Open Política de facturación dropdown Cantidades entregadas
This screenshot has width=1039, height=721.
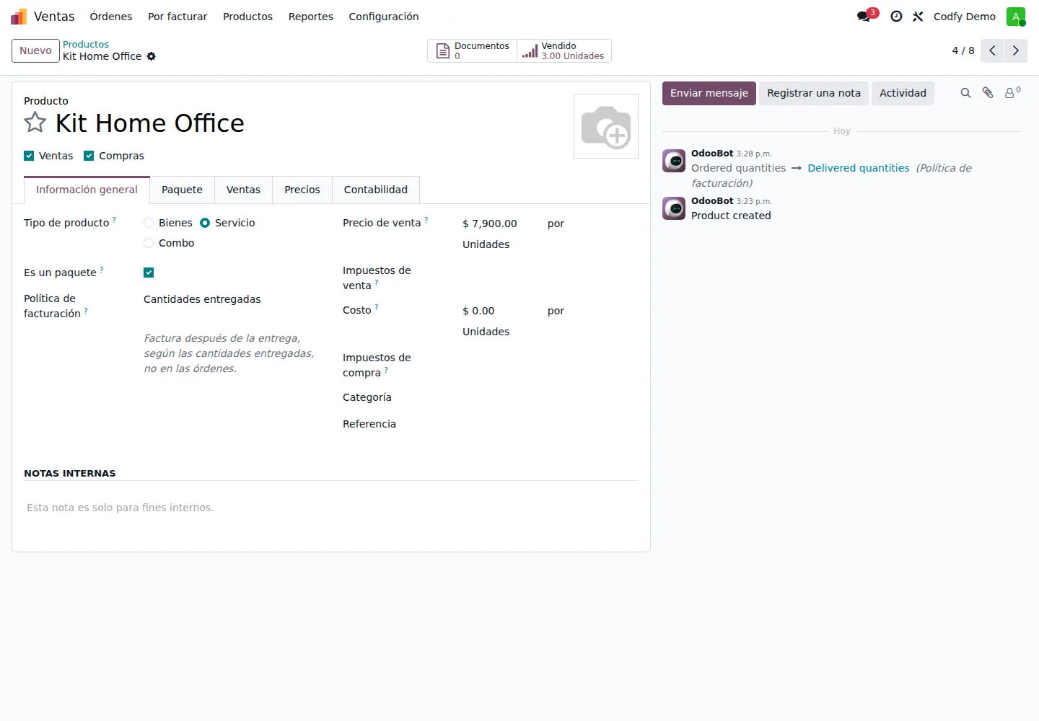coord(231,299)
